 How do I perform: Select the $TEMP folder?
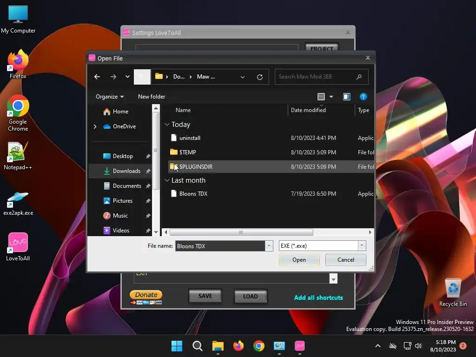(x=271, y=152)
